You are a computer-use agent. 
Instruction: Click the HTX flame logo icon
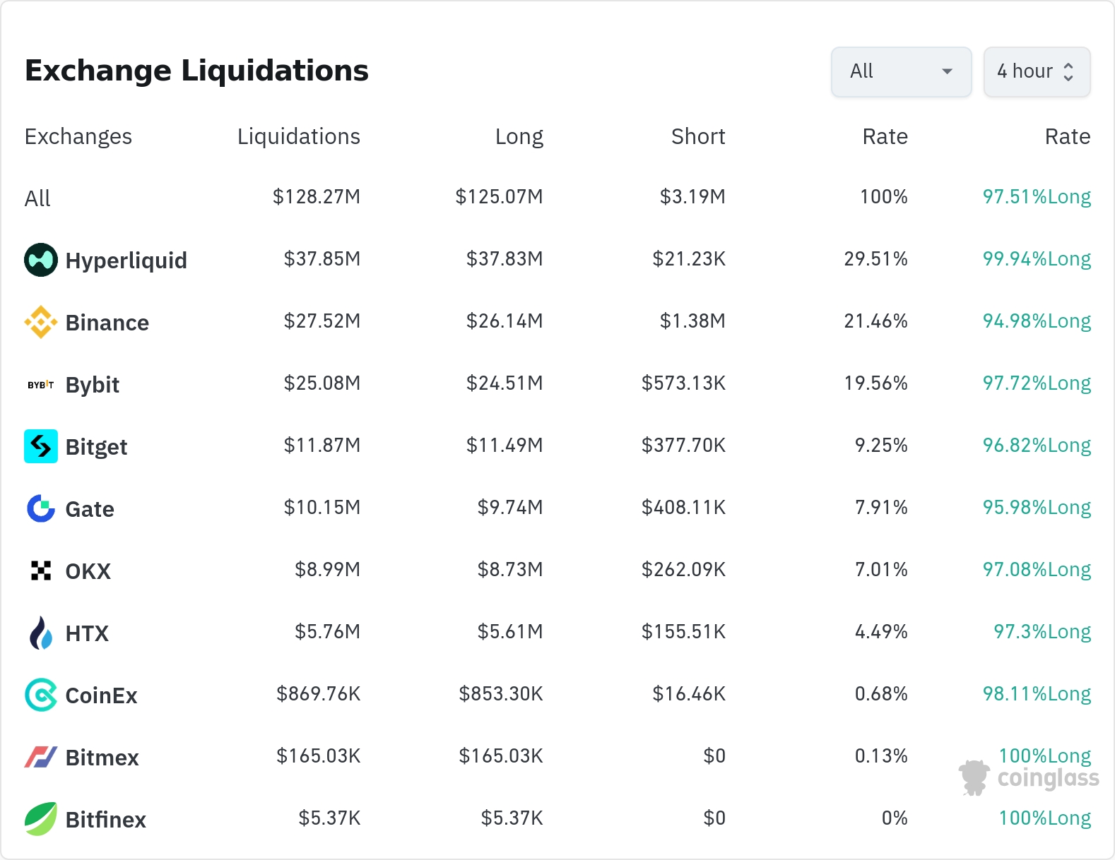click(41, 633)
